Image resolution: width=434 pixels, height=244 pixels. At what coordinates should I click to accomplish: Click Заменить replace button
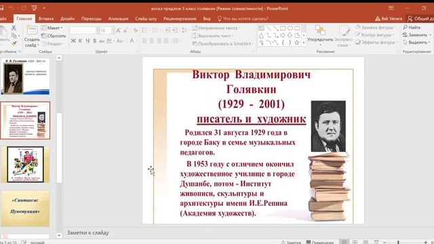[x=417, y=35]
